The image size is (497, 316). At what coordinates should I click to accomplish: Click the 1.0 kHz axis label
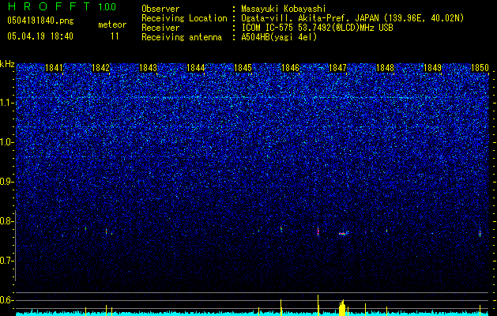click(7, 142)
